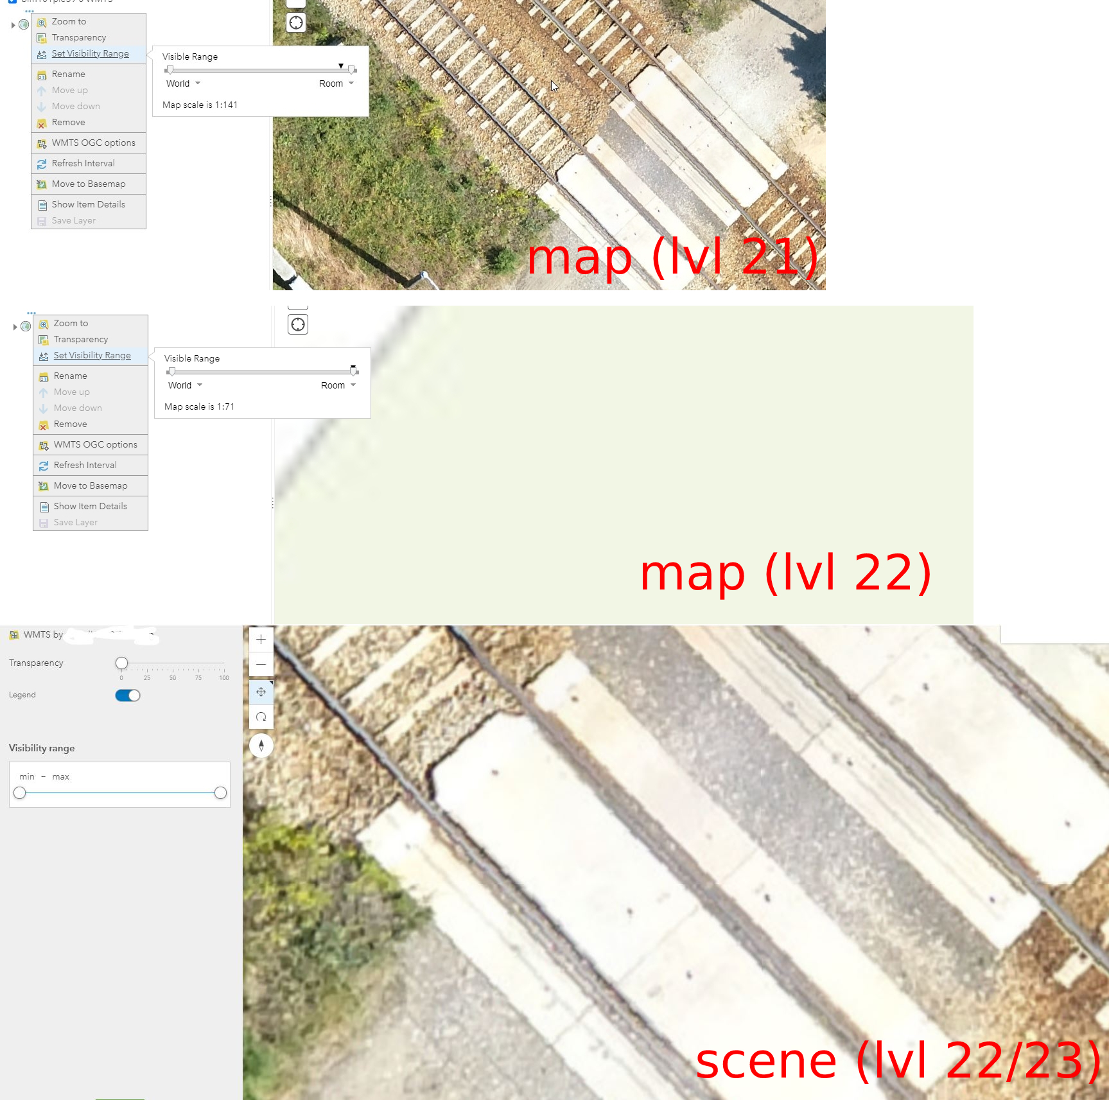Click the Transparency slider handle in scene panel
Screen dimensions: 1109x1100
121,663
